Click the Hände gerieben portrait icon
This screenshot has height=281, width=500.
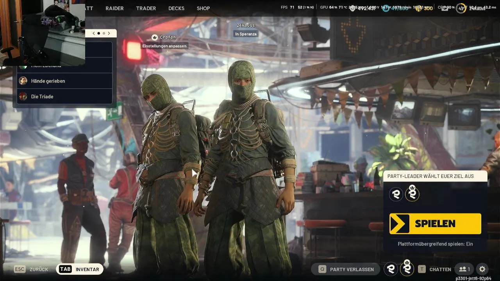tap(23, 81)
